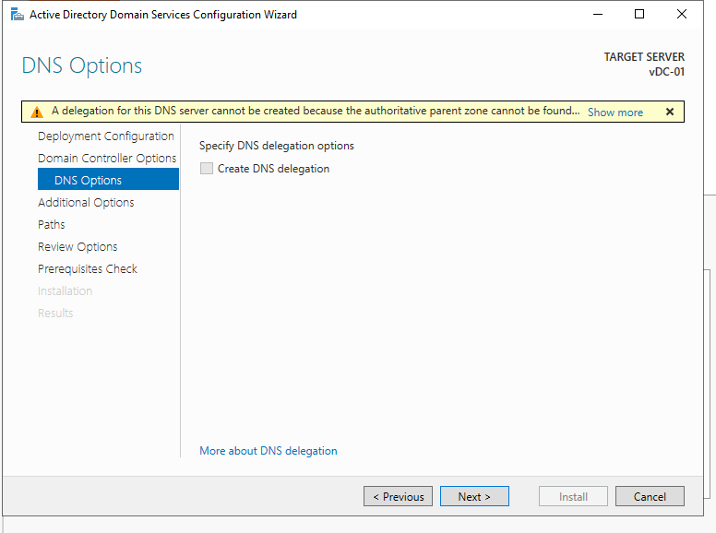Screen dimensions: 716x533
Task: Click the greyed-out Results step
Action: coord(55,313)
